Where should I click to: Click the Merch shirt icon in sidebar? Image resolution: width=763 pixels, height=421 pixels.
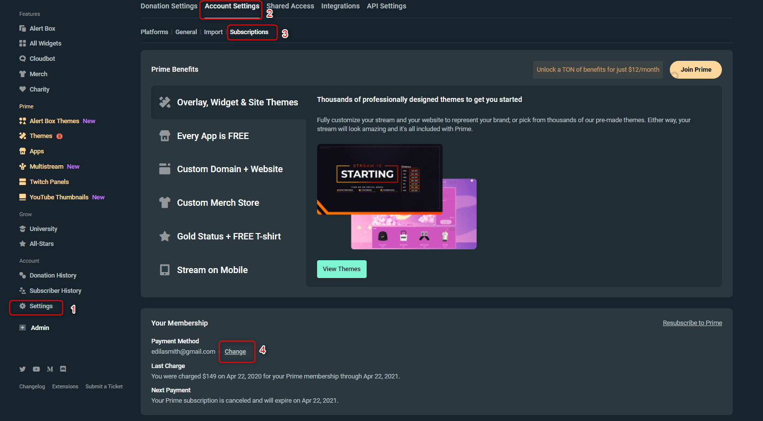click(22, 74)
